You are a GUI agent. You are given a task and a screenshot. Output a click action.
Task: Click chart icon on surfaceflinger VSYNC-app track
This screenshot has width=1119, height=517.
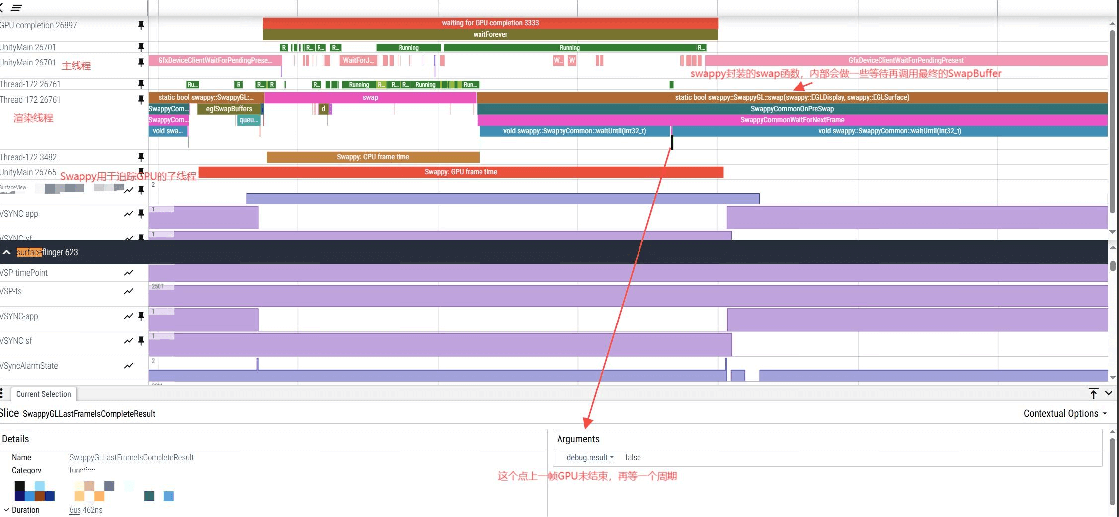[129, 316]
